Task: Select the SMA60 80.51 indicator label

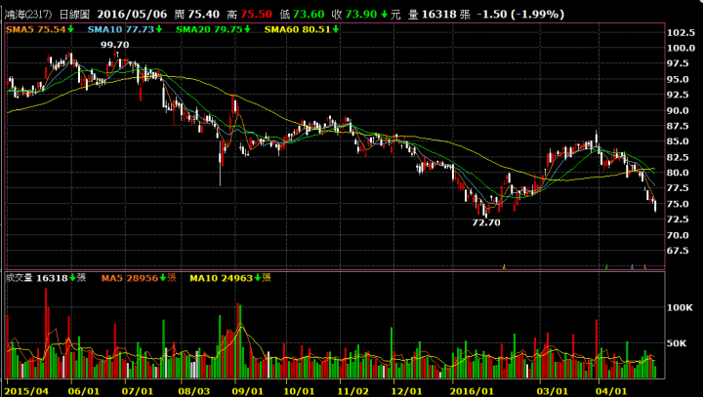Action: (298, 29)
